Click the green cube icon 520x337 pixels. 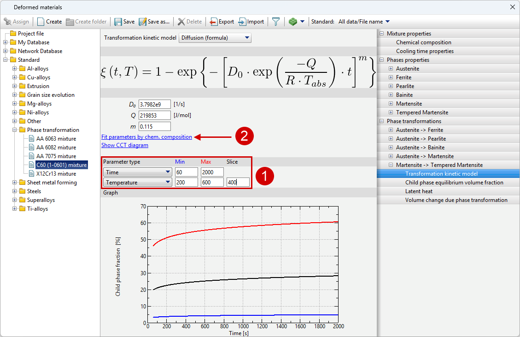click(x=293, y=22)
